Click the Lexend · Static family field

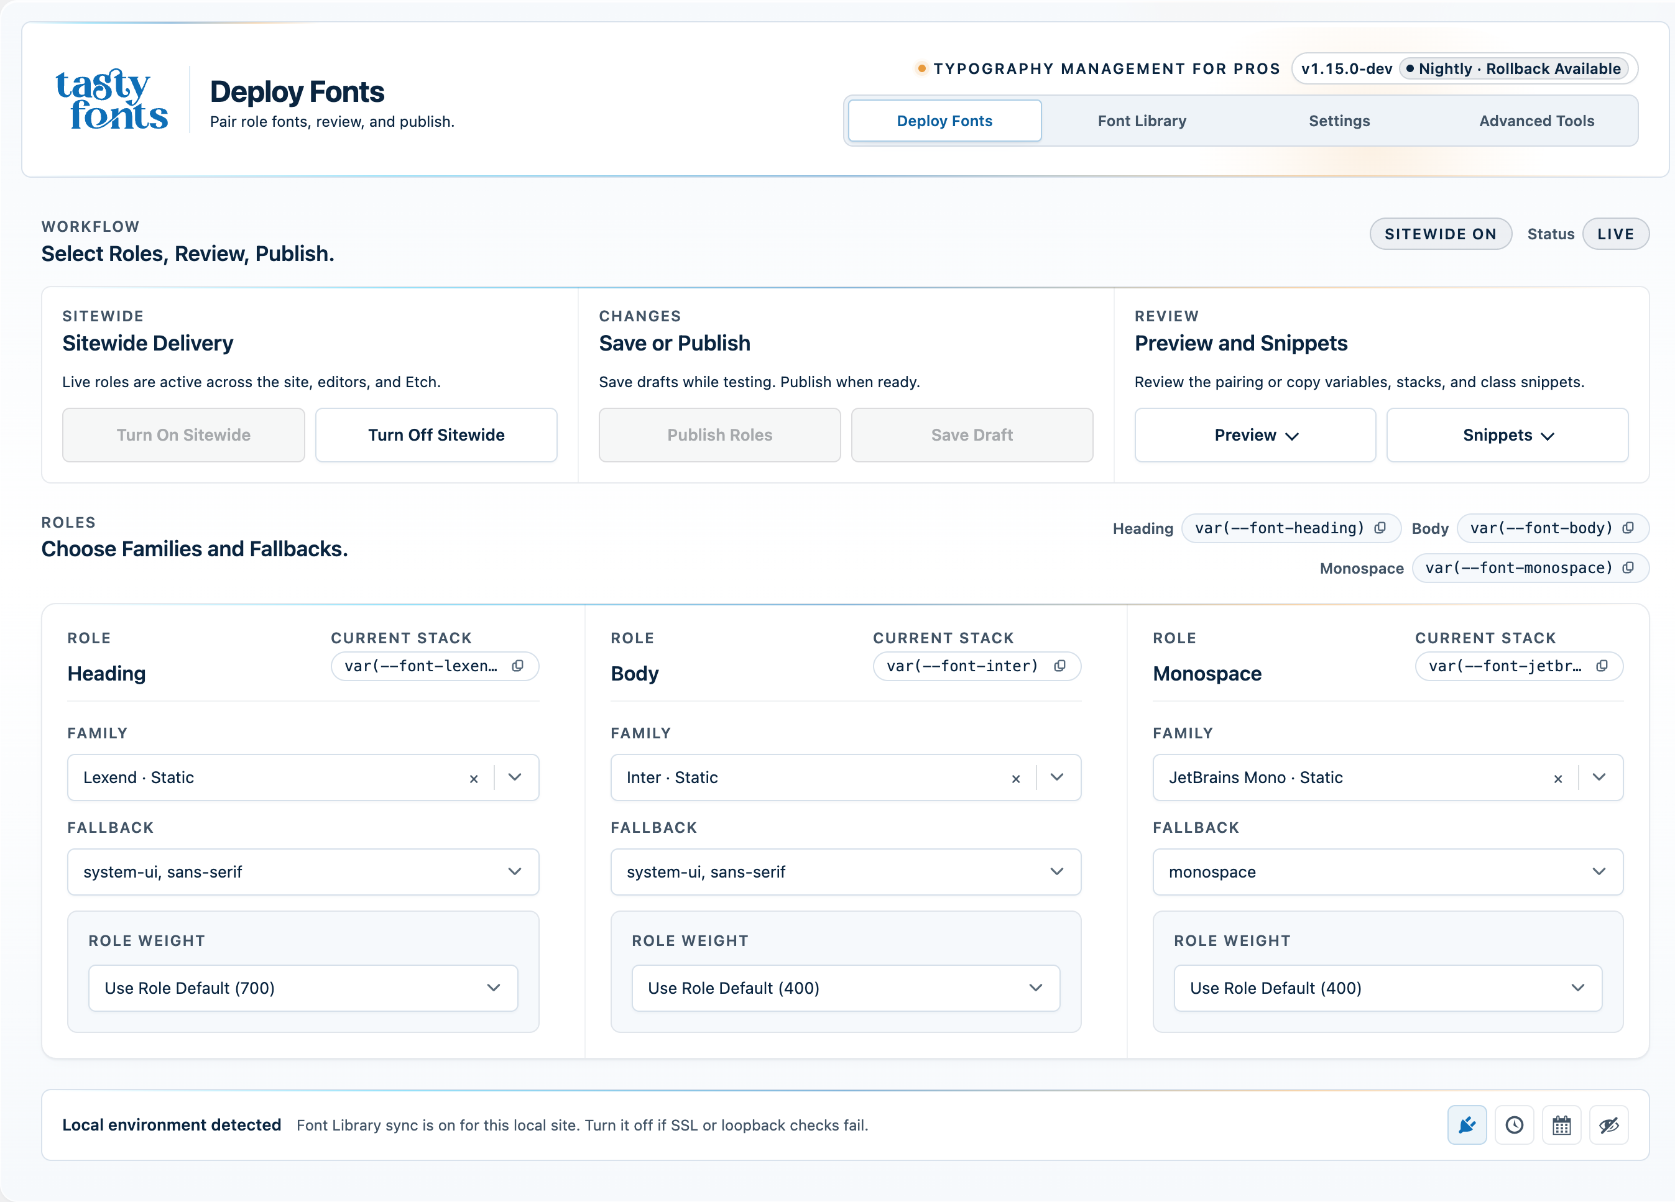point(303,778)
